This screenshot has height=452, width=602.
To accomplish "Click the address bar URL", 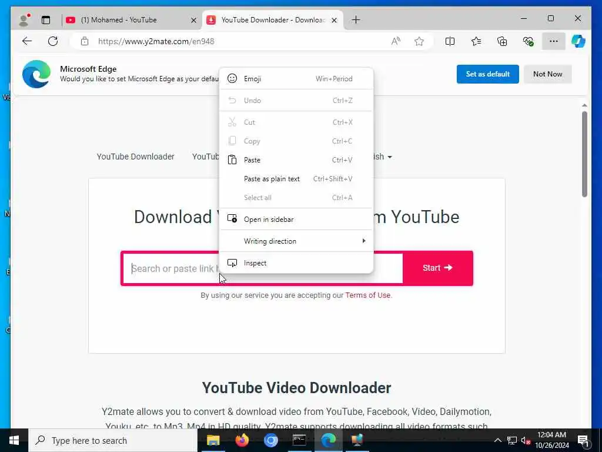I will coord(156,41).
